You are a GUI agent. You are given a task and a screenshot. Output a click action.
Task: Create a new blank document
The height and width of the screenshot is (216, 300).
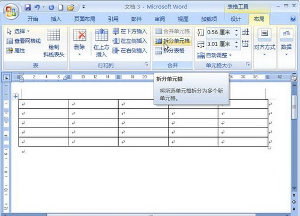point(61,7)
